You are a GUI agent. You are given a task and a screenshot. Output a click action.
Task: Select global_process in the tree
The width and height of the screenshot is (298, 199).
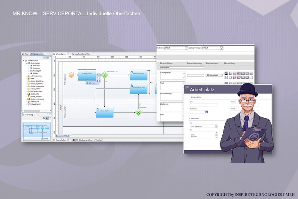click(x=35, y=97)
